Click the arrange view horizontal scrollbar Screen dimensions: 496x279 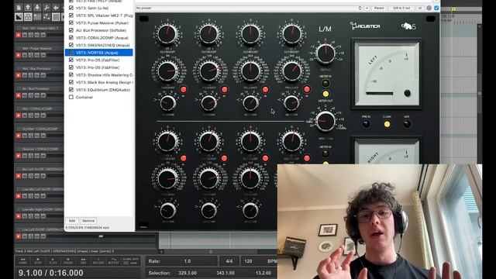pyautogui.click(x=210, y=252)
